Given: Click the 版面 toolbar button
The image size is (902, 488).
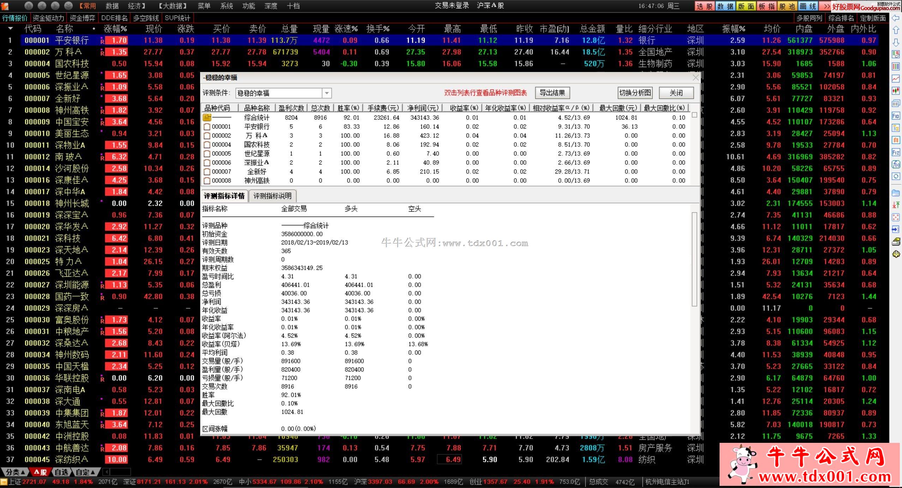Looking at the screenshot, I should pyautogui.click(x=745, y=6).
